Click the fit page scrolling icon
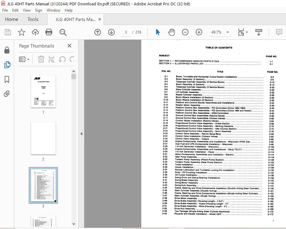 point(241,32)
